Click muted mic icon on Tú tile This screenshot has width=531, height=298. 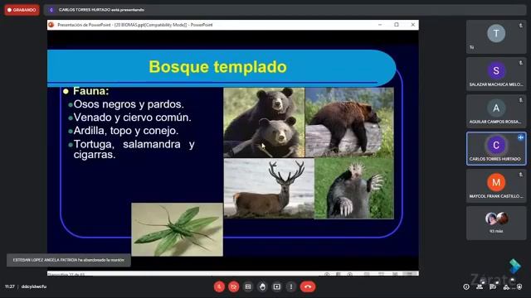[x=520, y=26]
